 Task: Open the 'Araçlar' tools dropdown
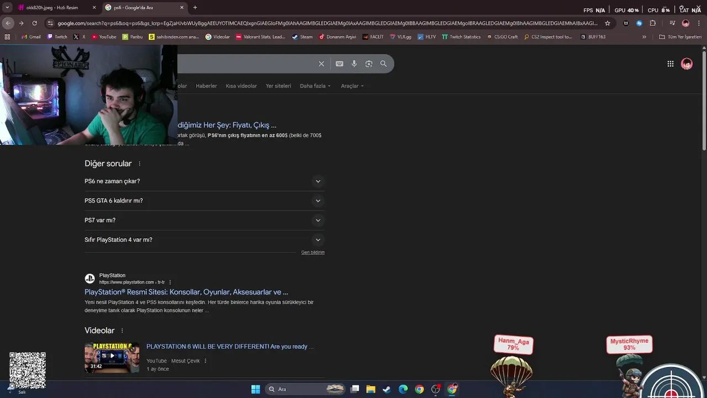tap(352, 86)
